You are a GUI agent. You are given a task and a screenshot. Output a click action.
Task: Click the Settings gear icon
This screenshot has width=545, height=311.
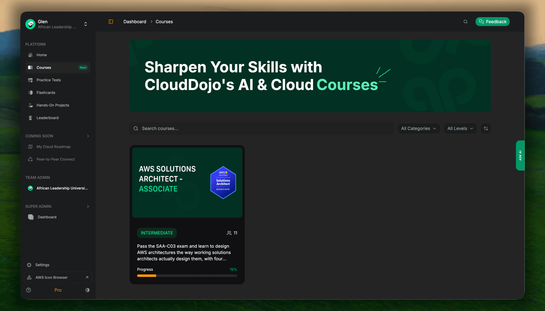29,265
